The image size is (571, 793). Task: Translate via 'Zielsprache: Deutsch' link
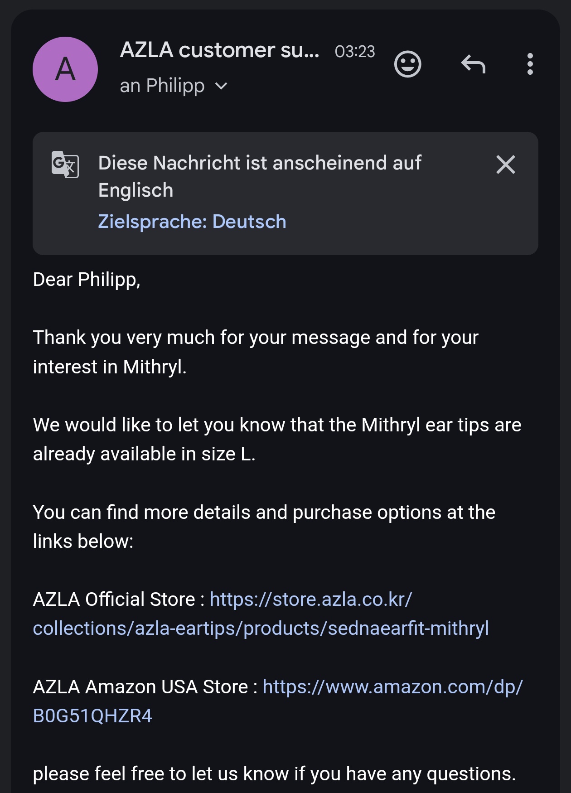(x=192, y=222)
